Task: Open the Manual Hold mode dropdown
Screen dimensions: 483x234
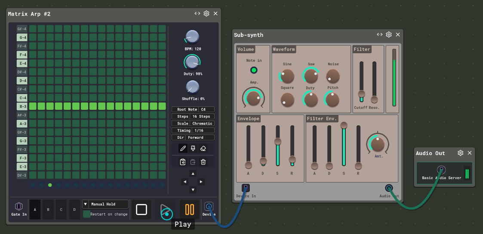Action: click(x=105, y=204)
